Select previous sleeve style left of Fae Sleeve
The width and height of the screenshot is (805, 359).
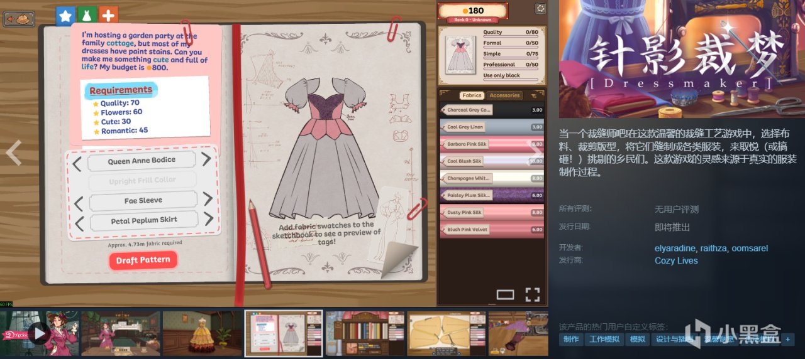[x=78, y=204]
